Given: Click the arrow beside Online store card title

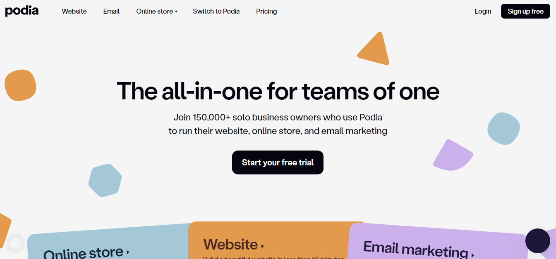Looking at the screenshot, I should point(128,252).
